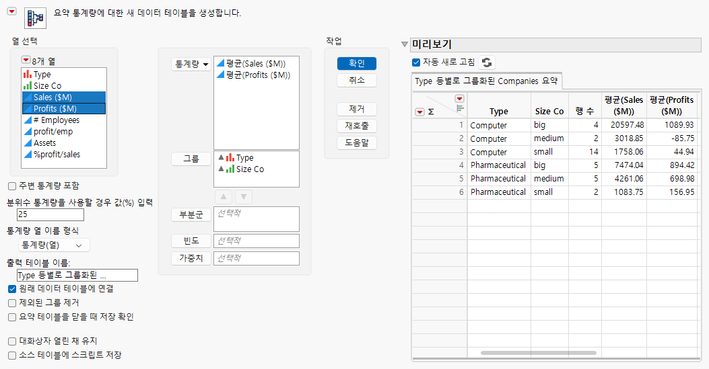The height and width of the screenshot is (369, 709).
Task: Enable 대화상자 열린 채 유지 checkbox
Action: (12, 341)
